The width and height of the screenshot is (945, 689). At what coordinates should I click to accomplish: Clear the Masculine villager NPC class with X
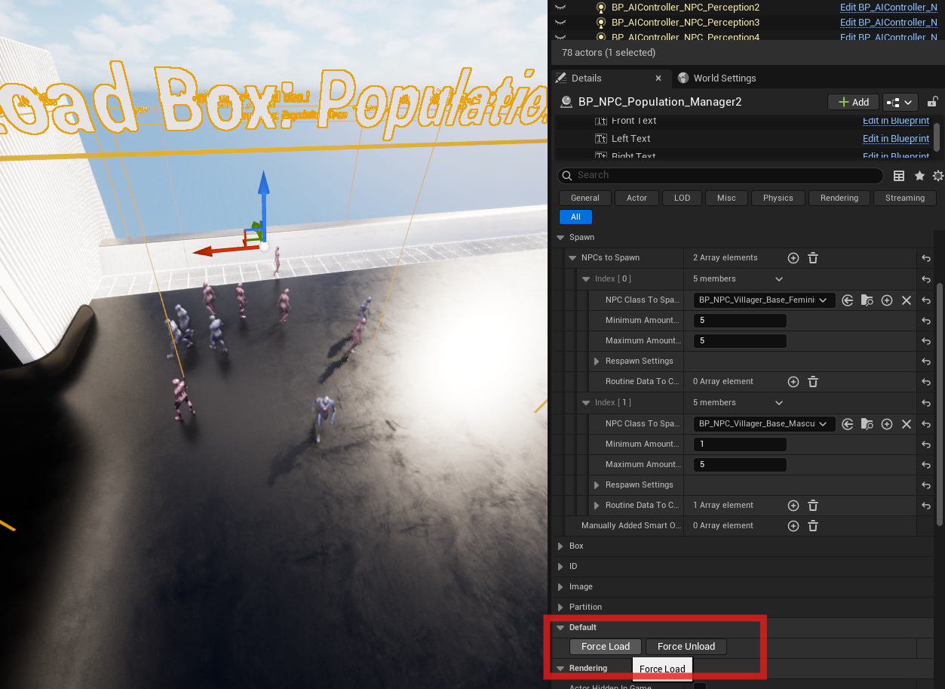pyautogui.click(x=907, y=424)
